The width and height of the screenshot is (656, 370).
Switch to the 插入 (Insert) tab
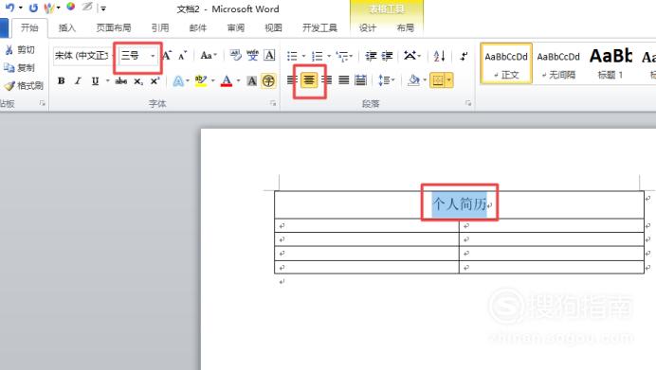[x=67, y=28]
